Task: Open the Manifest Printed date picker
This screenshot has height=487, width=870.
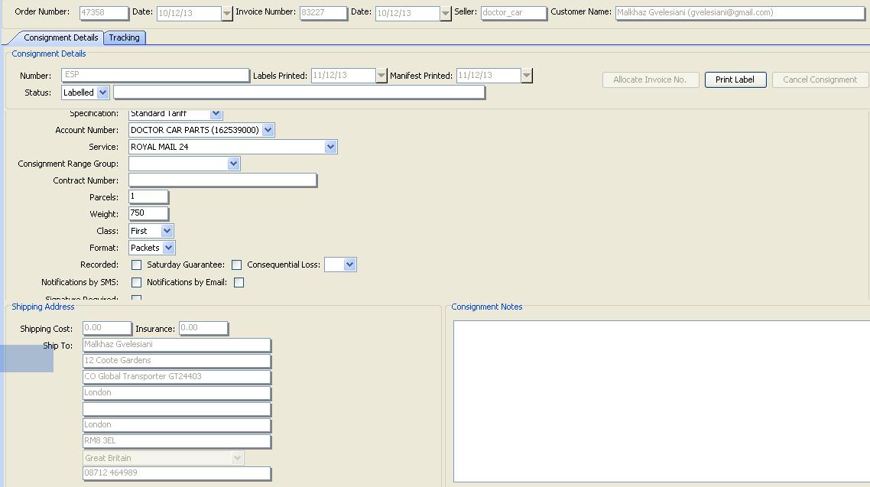Action: click(527, 76)
